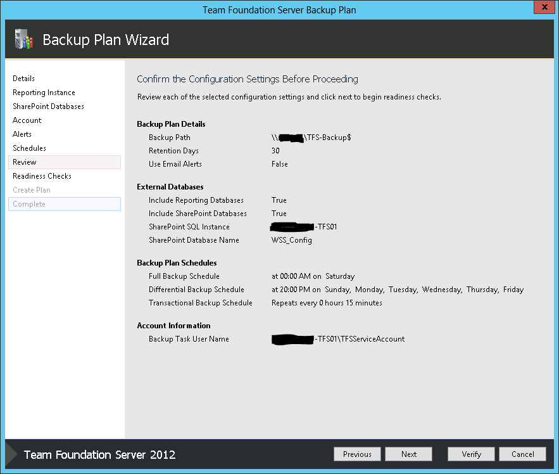559x474 pixels.
Task: Click the External Databases heading
Action: [x=170, y=187]
